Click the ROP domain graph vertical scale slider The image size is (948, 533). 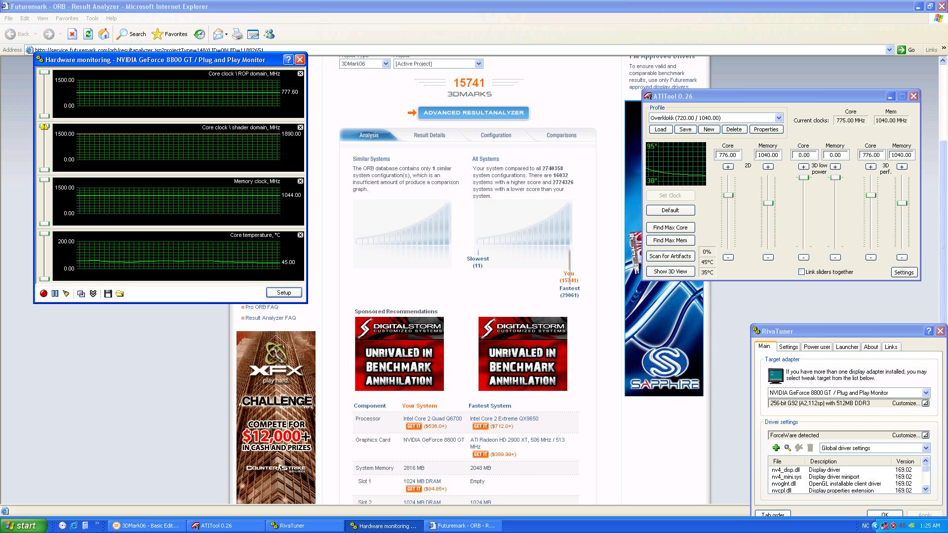tap(44, 94)
